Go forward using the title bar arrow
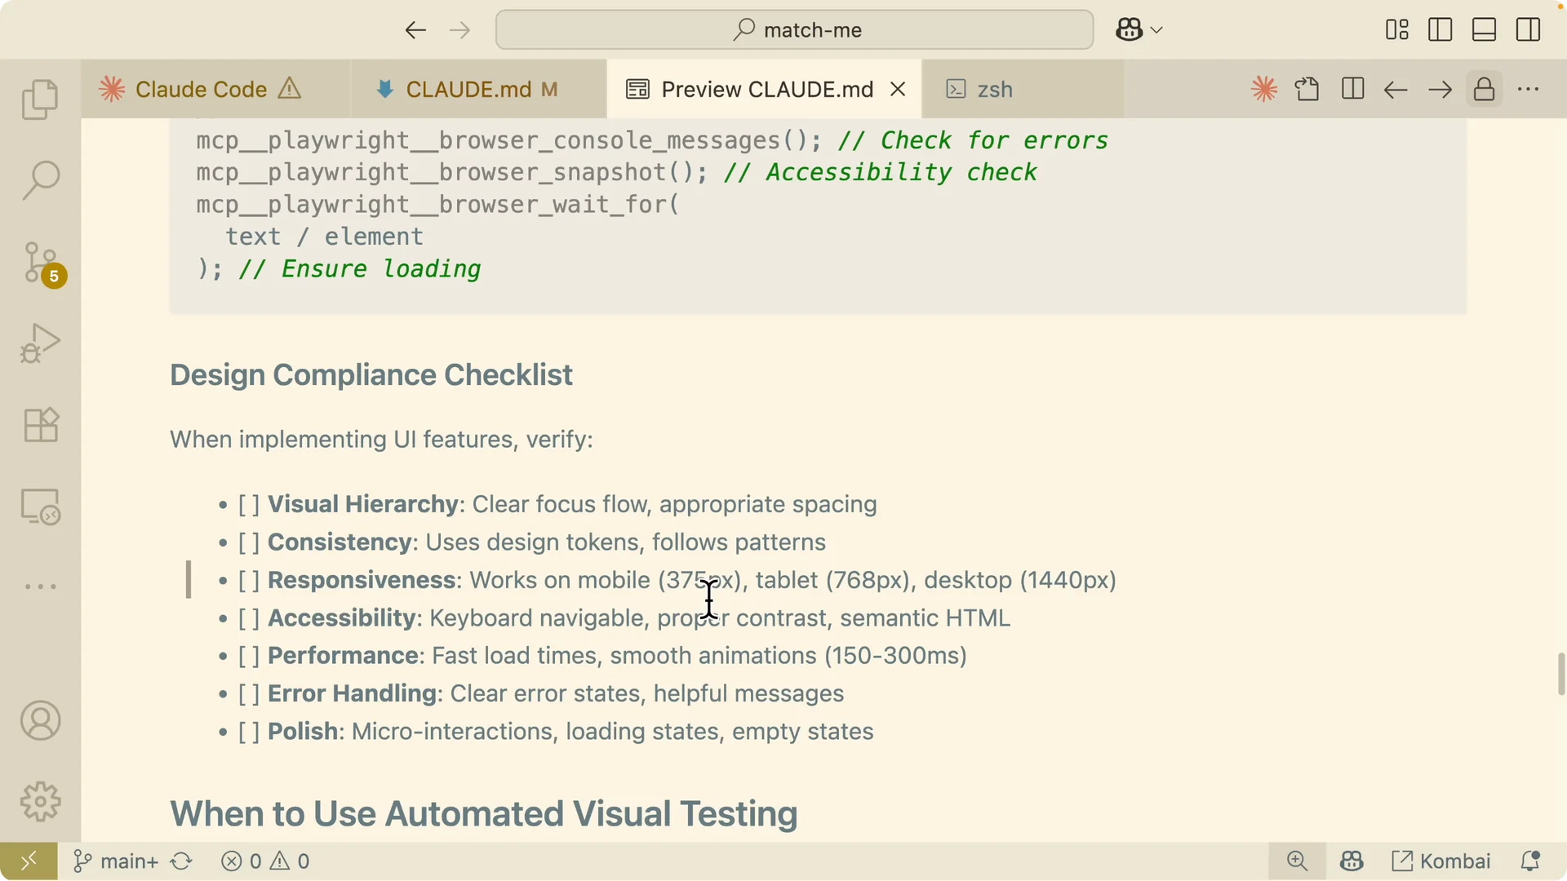The width and height of the screenshot is (1567, 881). click(x=460, y=30)
